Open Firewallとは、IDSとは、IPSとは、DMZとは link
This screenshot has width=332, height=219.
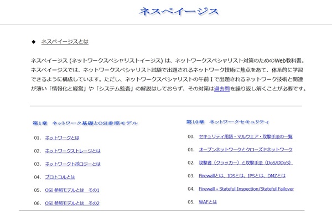point(242,176)
